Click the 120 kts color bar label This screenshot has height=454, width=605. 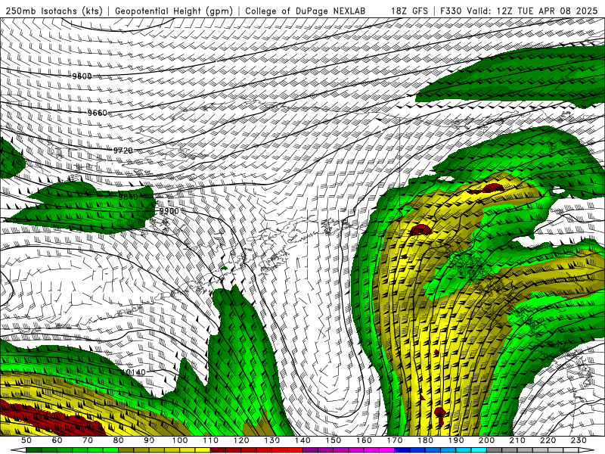[x=241, y=440]
